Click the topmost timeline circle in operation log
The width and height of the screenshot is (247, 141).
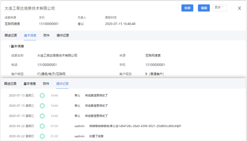(x=42, y=96)
